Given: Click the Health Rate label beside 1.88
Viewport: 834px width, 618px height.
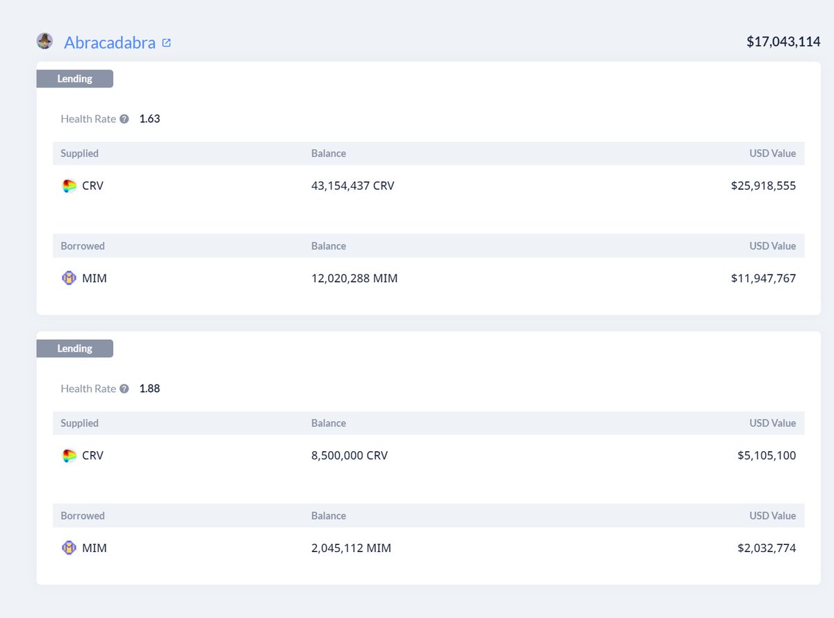Looking at the screenshot, I should click(88, 389).
